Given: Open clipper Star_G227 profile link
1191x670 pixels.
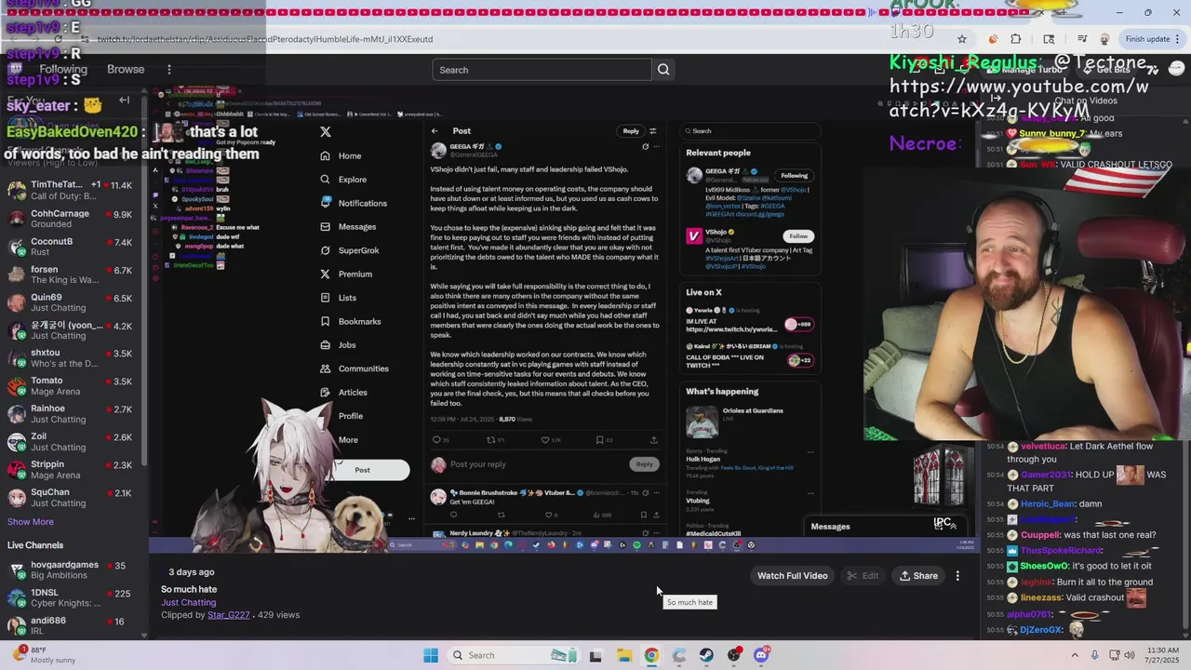Looking at the screenshot, I should coord(228,615).
